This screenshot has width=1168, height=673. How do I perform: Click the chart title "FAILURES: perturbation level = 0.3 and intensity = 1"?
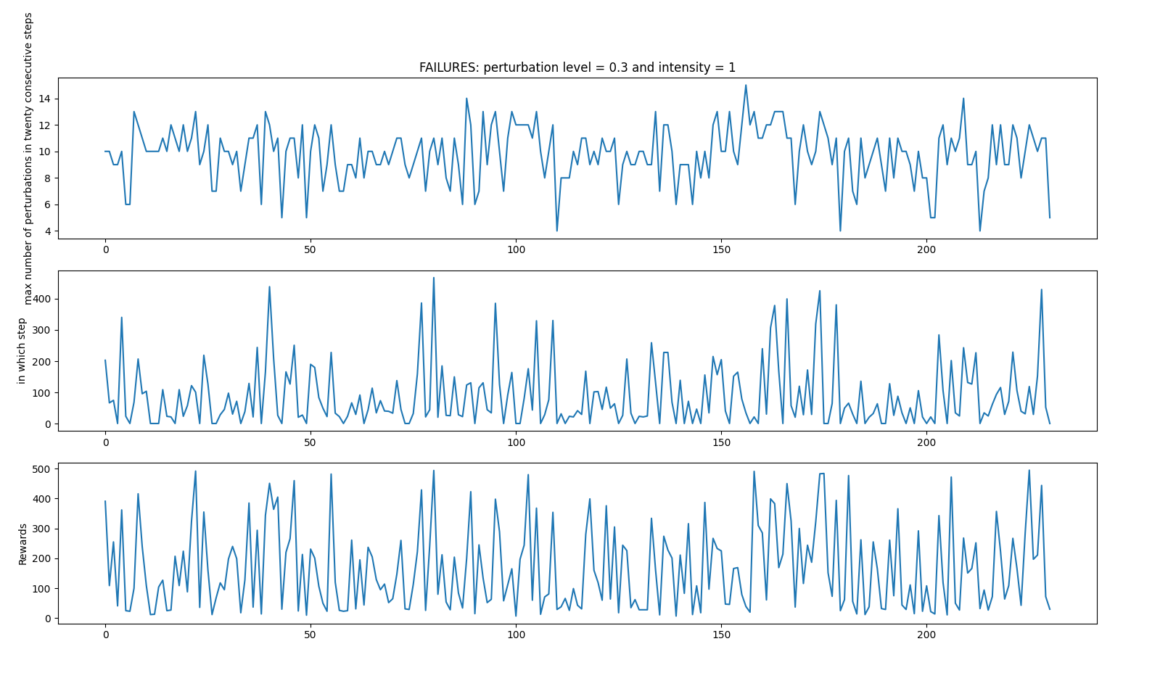pyautogui.click(x=577, y=67)
